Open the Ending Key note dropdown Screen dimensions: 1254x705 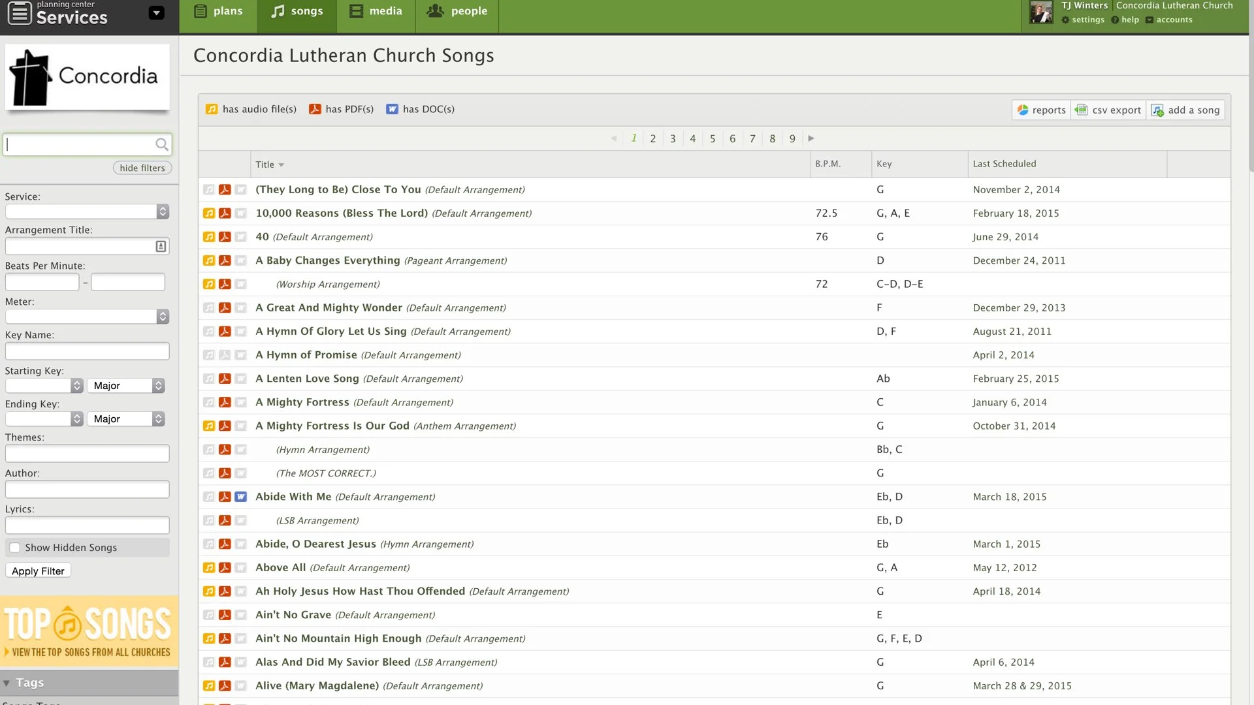point(44,419)
